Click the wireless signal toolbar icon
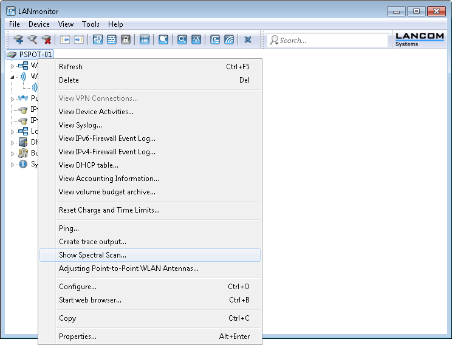The width and height of the screenshot is (452, 345). pyautogui.click(x=228, y=39)
